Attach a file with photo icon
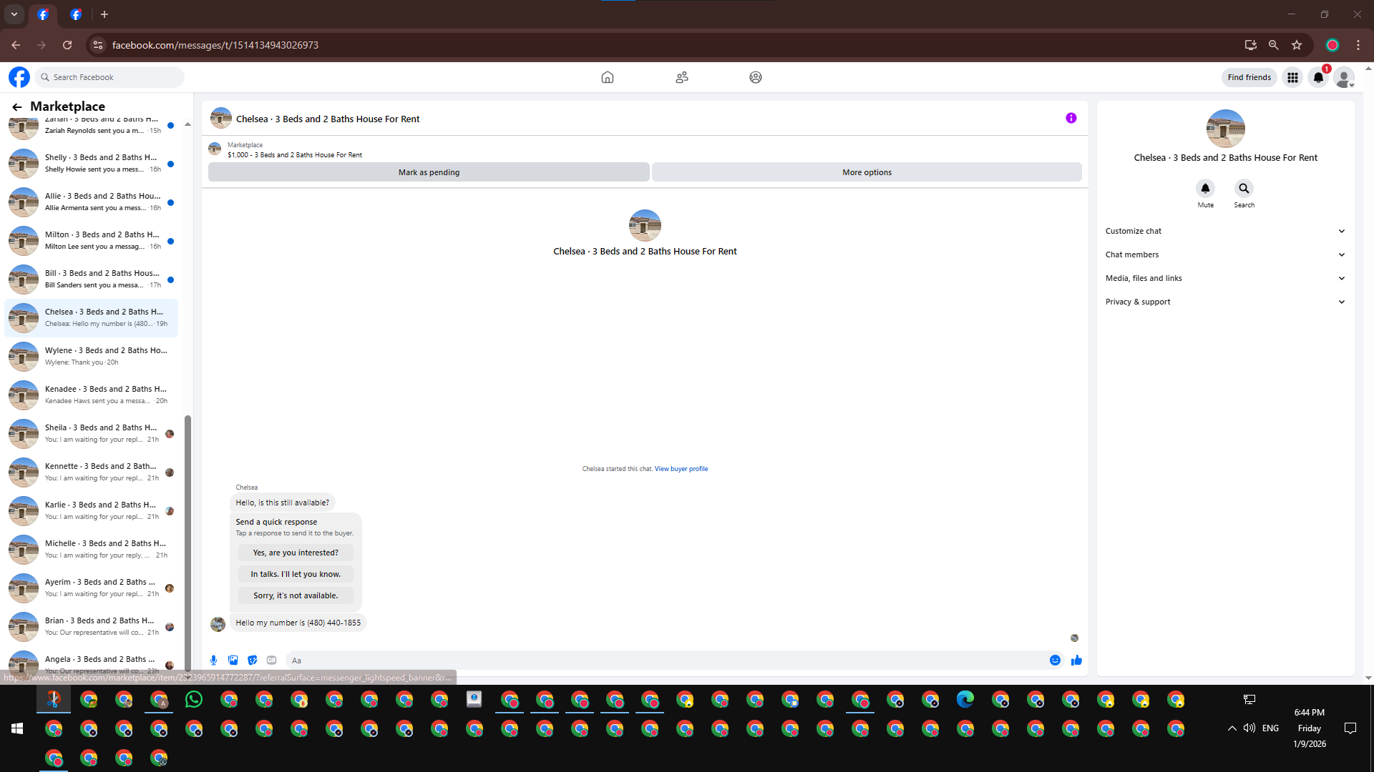 [233, 660]
